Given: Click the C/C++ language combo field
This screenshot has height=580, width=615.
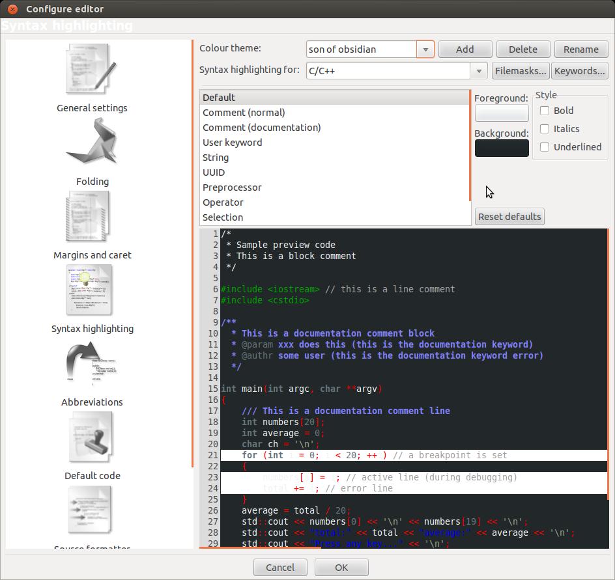Looking at the screenshot, I should (x=388, y=71).
